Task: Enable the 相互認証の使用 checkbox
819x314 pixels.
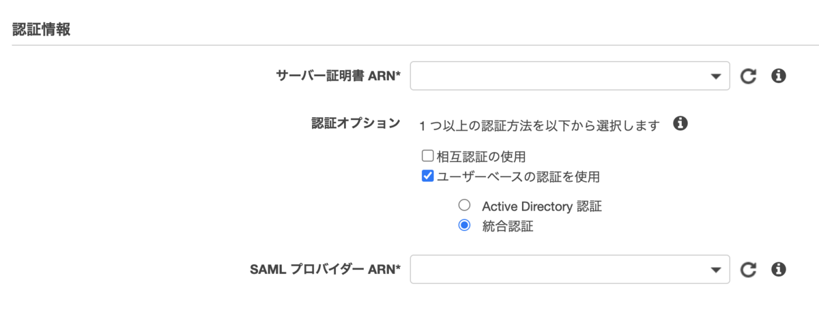Action: click(428, 156)
